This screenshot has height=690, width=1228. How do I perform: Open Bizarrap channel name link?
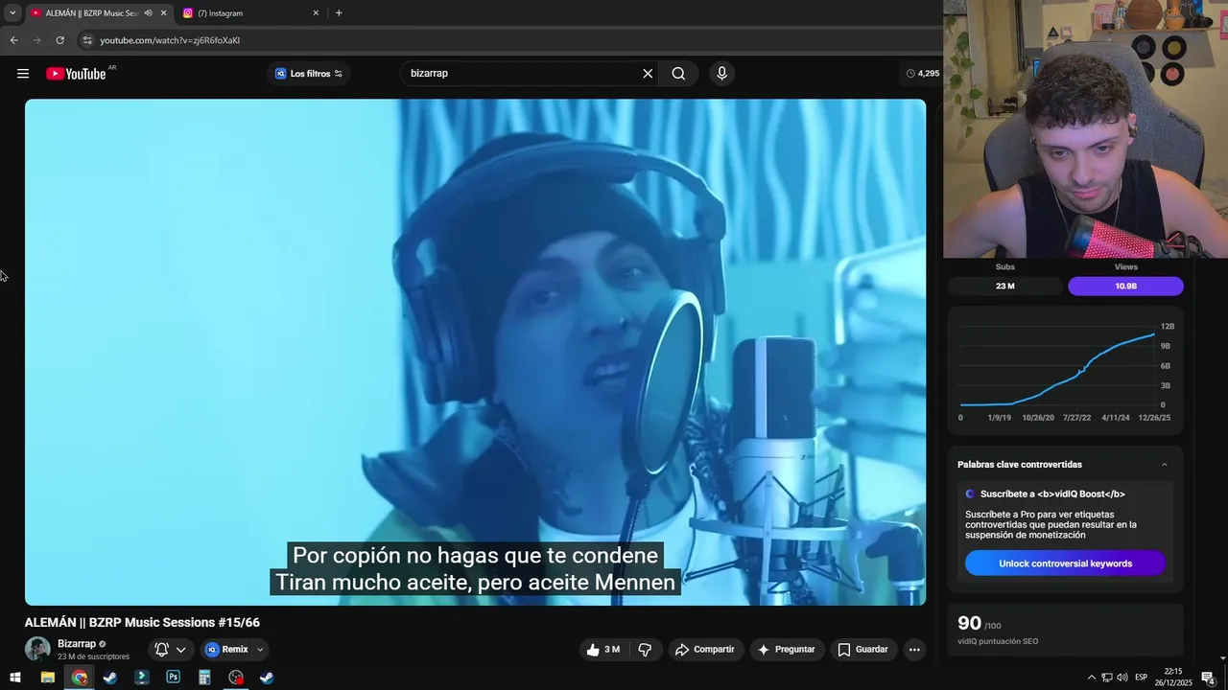(x=77, y=644)
